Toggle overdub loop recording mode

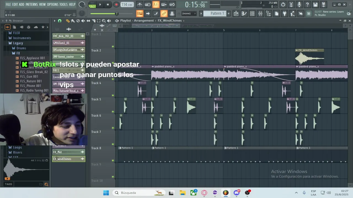point(164,4)
